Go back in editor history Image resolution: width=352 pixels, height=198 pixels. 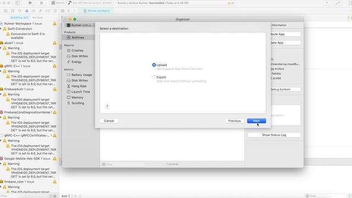coord(69,11)
